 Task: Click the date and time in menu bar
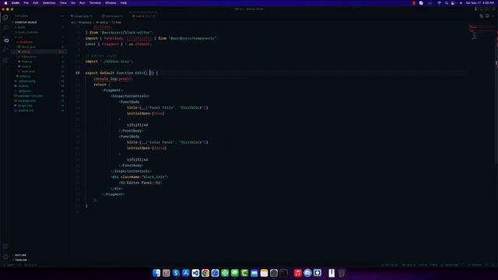pyautogui.click(x=479, y=3)
